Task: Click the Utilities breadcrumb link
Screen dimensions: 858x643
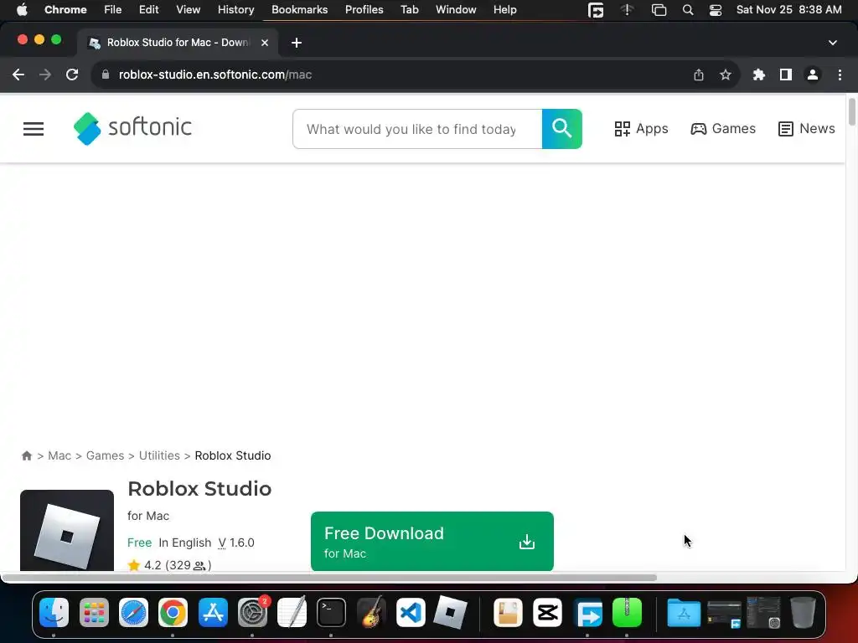Action: tap(159, 455)
